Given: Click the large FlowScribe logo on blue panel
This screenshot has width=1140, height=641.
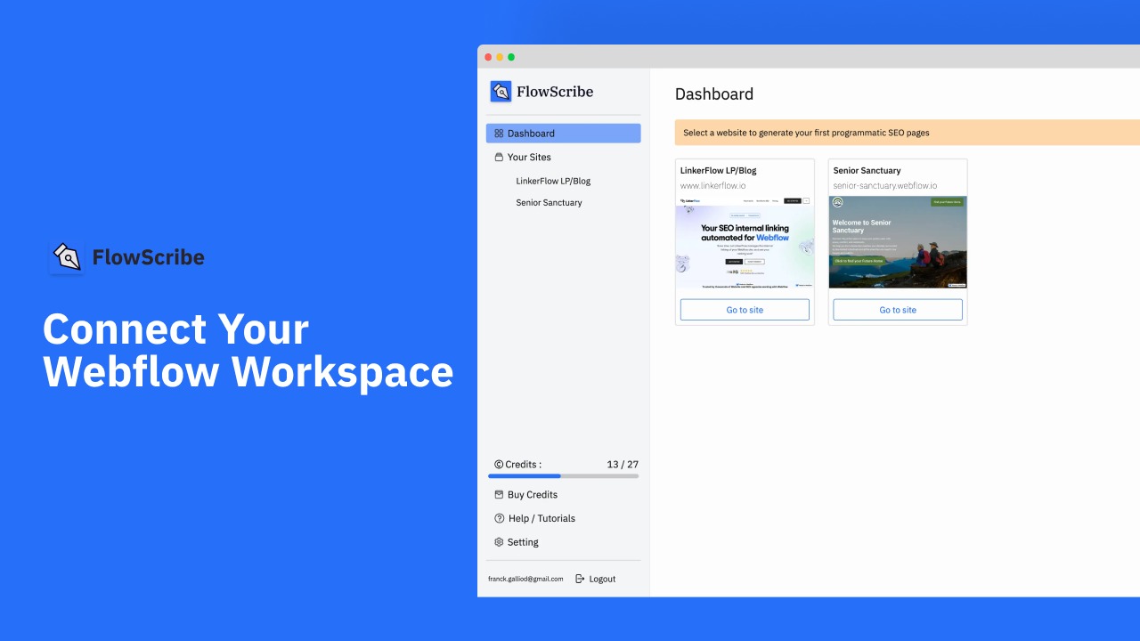Looking at the screenshot, I should click(x=67, y=257).
